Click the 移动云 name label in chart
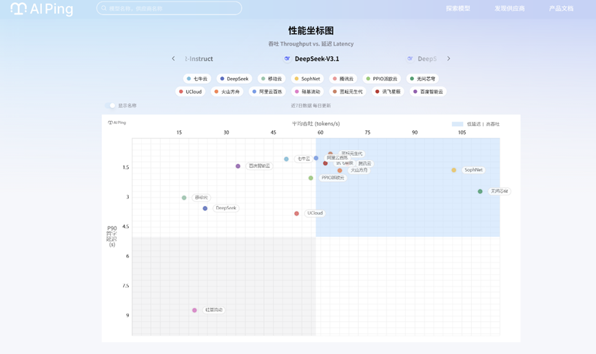 [x=201, y=198]
